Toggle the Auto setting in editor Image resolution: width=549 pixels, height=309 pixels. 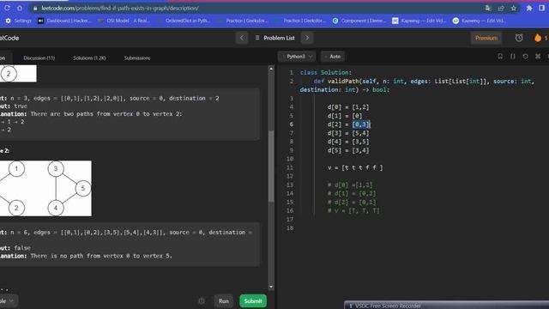333,57
